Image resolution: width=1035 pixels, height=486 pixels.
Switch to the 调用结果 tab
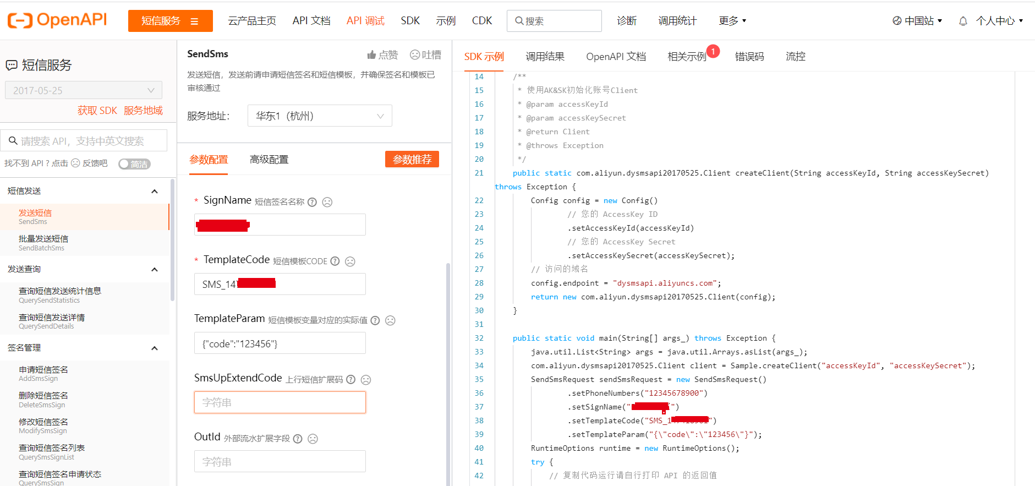pos(545,57)
